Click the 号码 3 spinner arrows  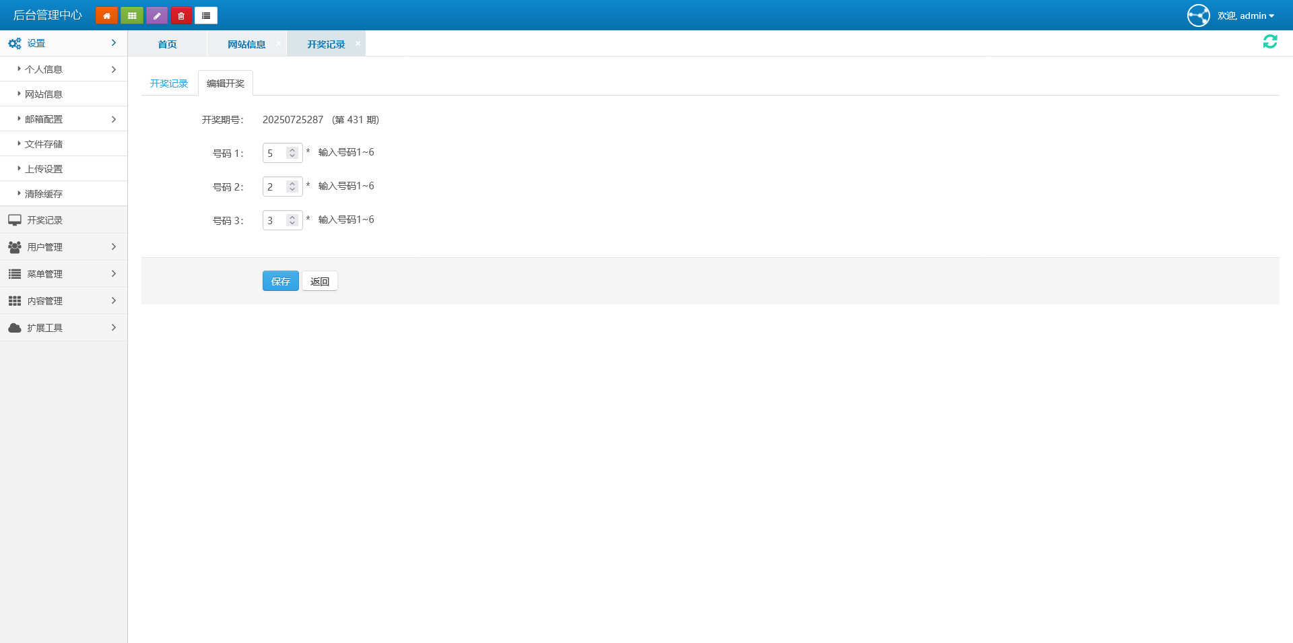(292, 220)
